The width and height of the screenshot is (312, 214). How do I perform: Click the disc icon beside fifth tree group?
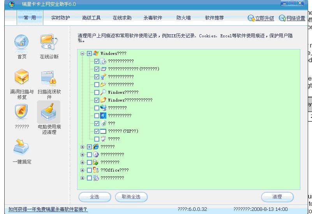pyautogui.click(x=96, y=154)
